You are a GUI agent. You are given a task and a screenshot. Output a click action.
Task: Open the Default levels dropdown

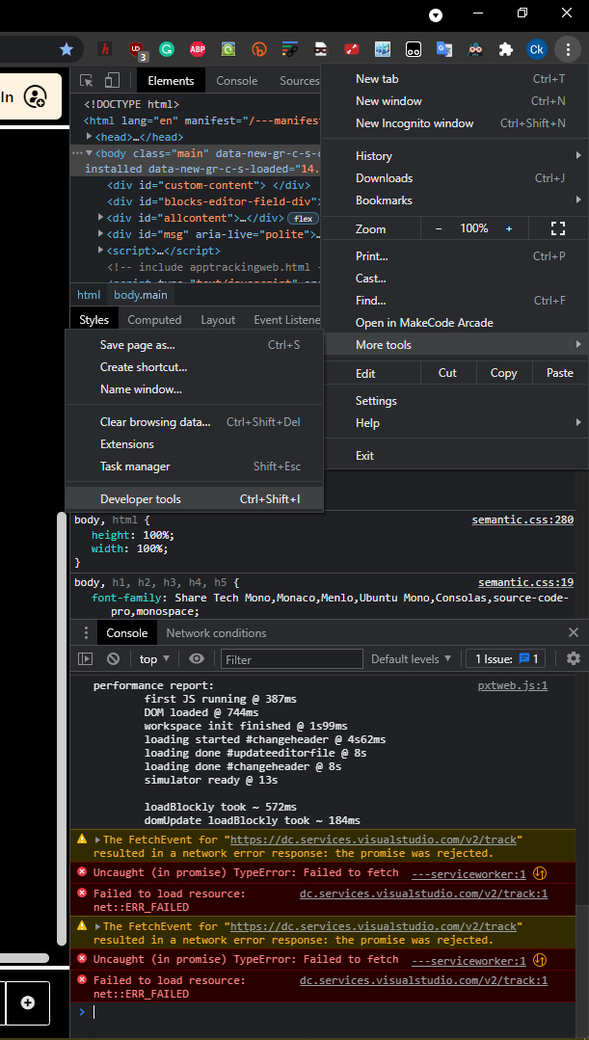(412, 658)
